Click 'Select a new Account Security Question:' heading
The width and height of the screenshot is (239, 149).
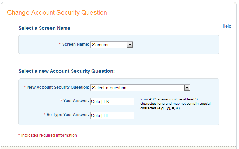tap(67, 71)
